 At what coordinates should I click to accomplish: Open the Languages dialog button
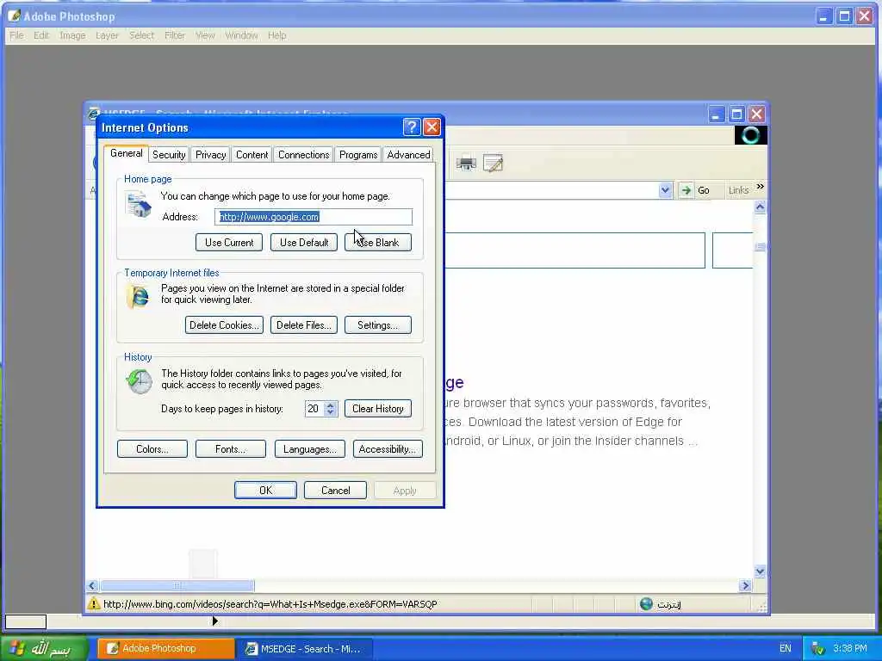pos(309,449)
